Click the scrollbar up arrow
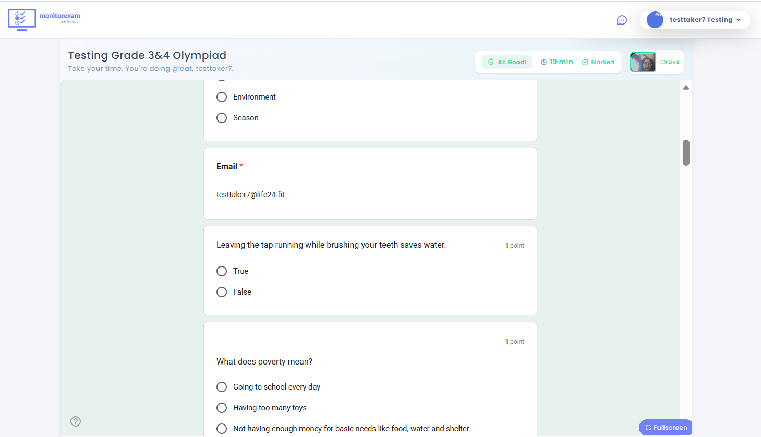Screen dimensions: 761x437 click(x=686, y=87)
